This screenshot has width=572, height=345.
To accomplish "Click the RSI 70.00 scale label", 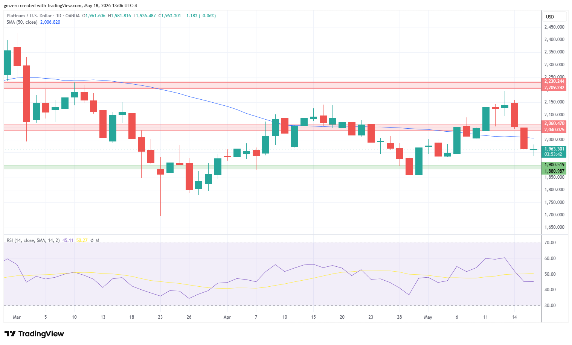I will tap(550, 243).
